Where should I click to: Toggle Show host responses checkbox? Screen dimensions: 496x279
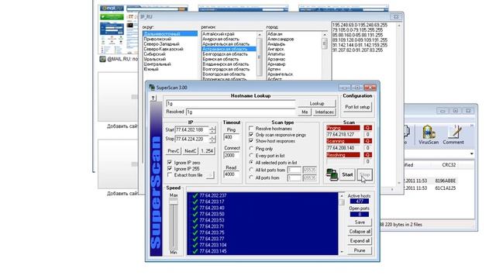click(x=251, y=141)
